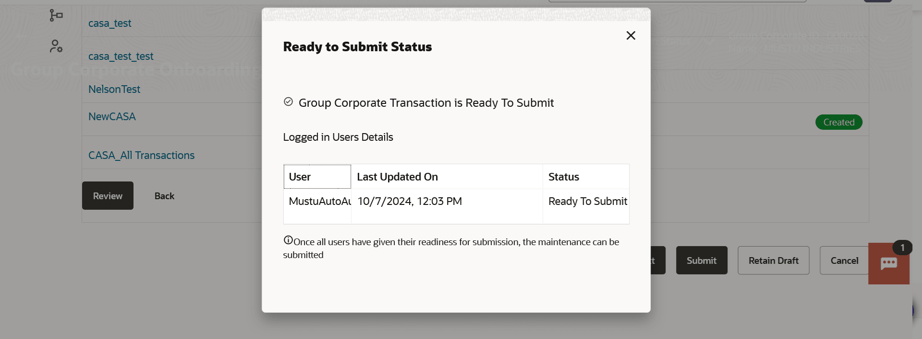Click the Back button
Image resolution: width=922 pixels, height=339 pixels.
point(164,196)
